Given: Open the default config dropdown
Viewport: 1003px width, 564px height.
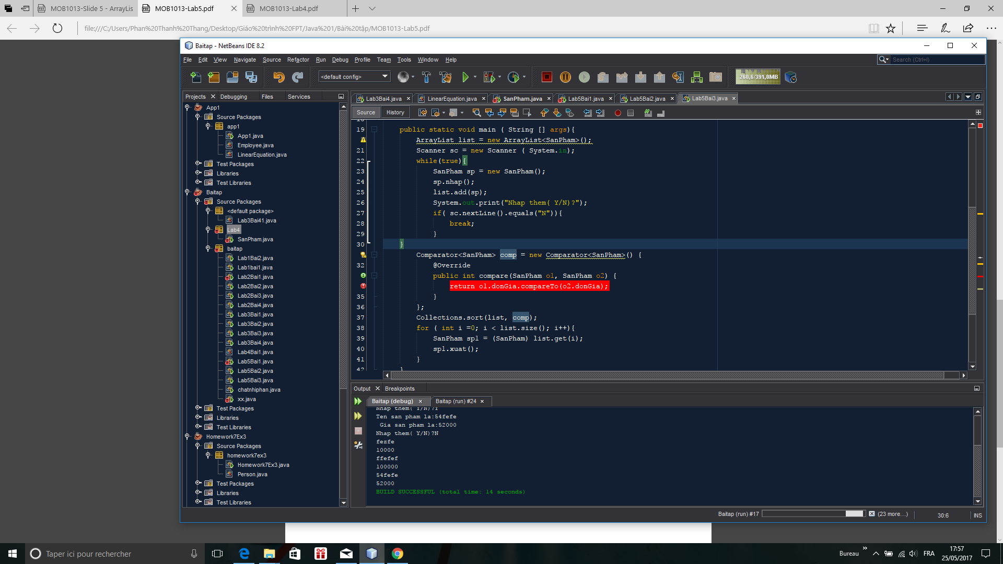Looking at the screenshot, I should pyautogui.click(x=355, y=77).
